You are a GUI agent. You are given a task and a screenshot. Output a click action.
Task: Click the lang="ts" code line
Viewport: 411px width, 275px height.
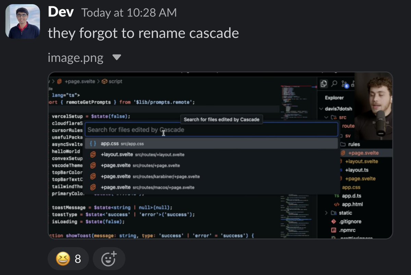[65, 95]
